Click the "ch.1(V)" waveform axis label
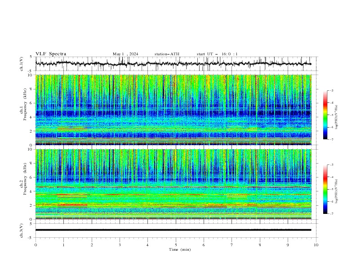Screen dimensions: 356x275 point(22,64)
